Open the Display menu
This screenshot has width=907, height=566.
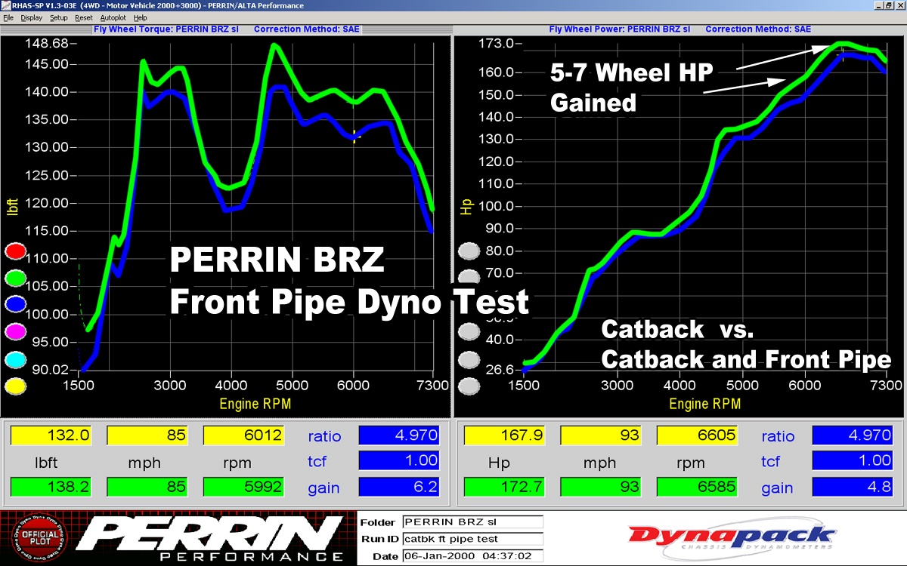(x=32, y=17)
